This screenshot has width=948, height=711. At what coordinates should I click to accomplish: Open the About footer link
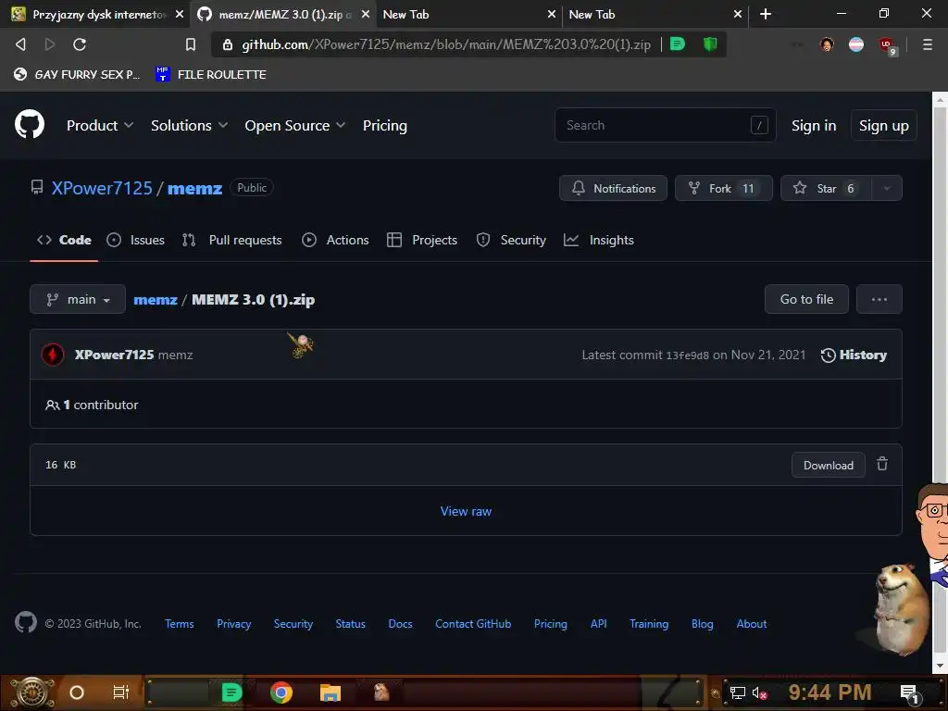tap(751, 623)
